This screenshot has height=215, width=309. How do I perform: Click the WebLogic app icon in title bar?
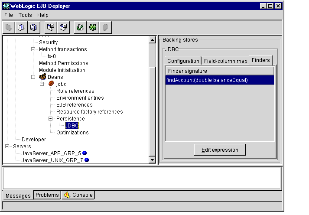point(6,6)
